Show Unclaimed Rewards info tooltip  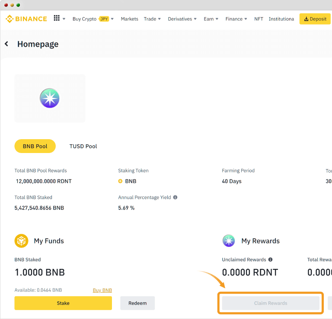(270, 259)
